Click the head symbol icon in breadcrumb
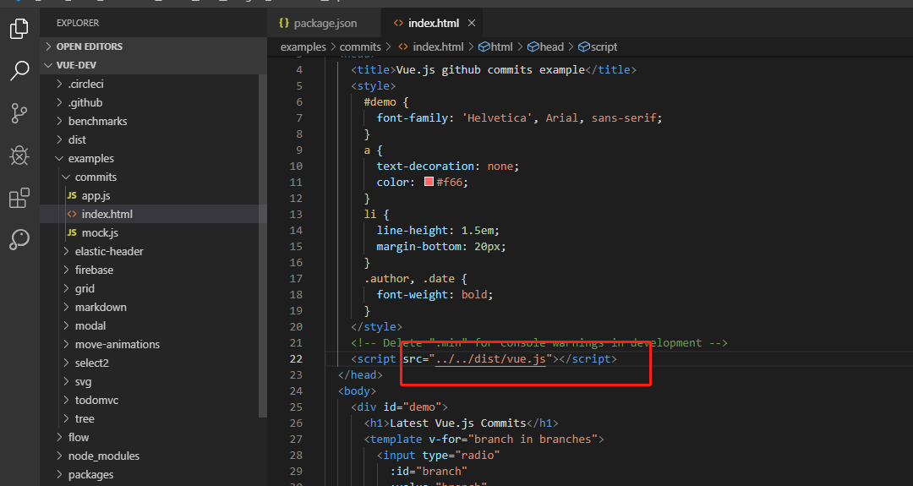Viewport: 913px width, 486px height. (x=533, y=47)
